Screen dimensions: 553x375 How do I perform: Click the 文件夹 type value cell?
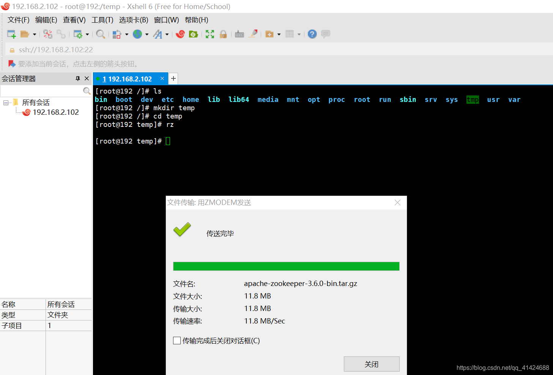click(58, 315)
